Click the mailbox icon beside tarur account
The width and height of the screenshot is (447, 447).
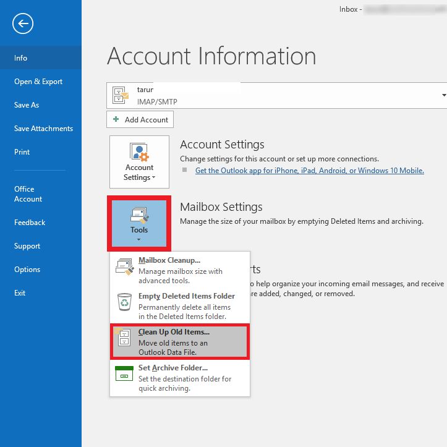[121, 95]
